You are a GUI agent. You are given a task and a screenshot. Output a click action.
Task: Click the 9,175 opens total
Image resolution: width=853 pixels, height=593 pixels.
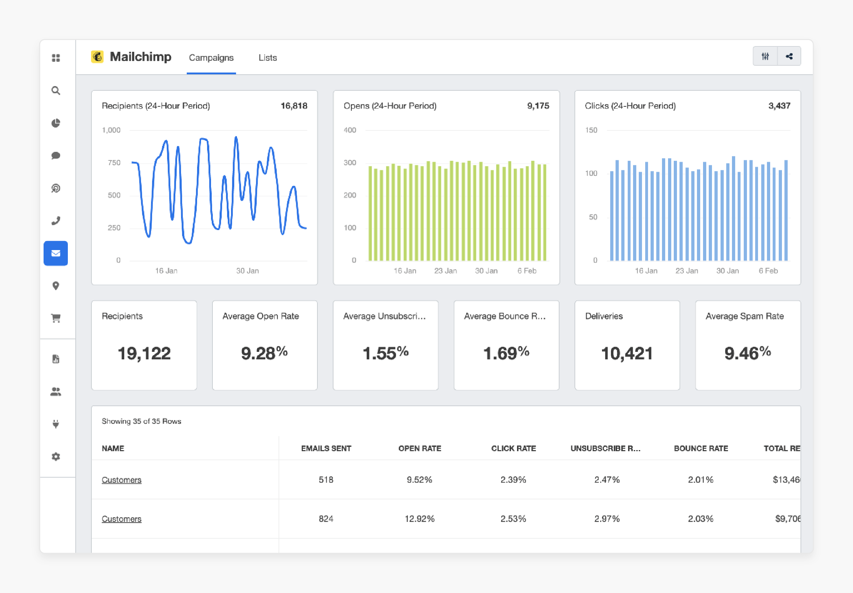538,106
